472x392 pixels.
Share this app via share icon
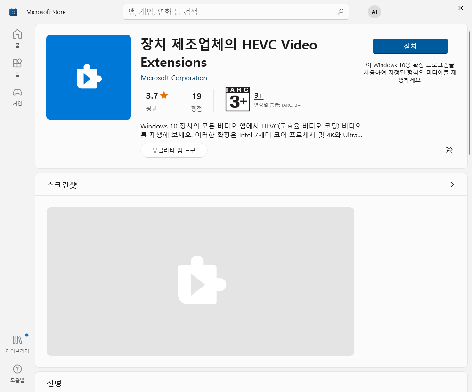pyautogui.click(x=449, y=150)
